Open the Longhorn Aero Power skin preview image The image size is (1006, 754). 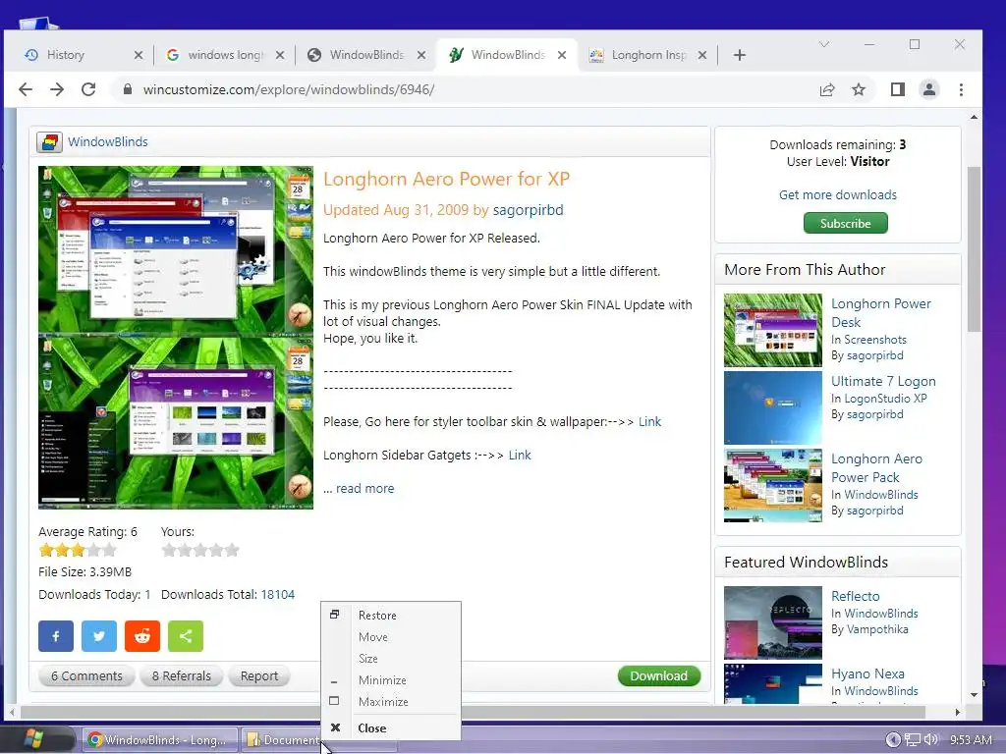pyautogui.click(x=176, y=338)
